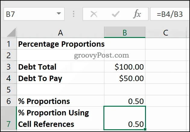Select row 5 header

click(x=8, y=90)
